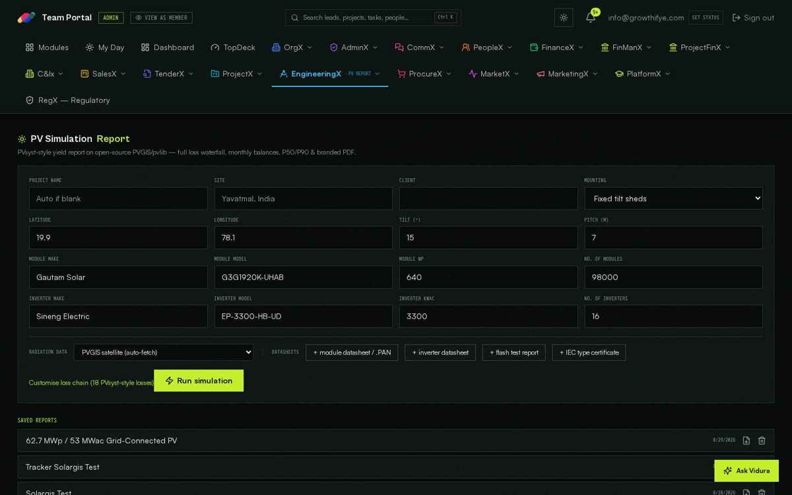Open Customise loss chain link

91,383
